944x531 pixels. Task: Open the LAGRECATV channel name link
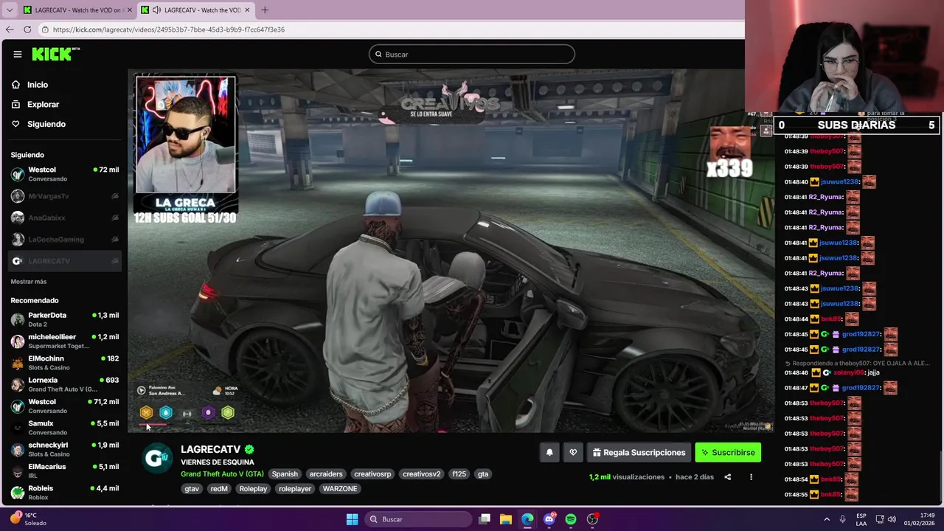(x=211, y=449)
